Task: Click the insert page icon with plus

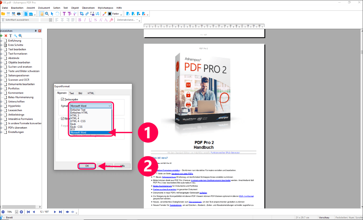Action: [x=133, y=14]
